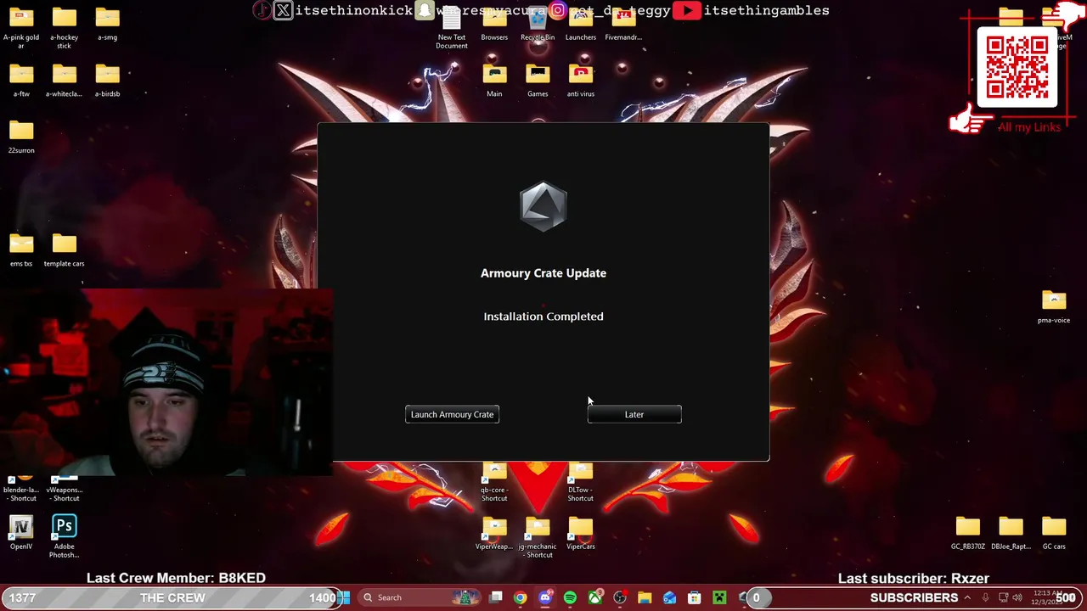Select the a-whitecla... folder
The image size is (1087, 611).
point(64,81)
